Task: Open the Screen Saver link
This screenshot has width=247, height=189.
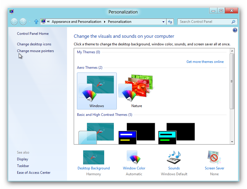Action: coord(215,168)
